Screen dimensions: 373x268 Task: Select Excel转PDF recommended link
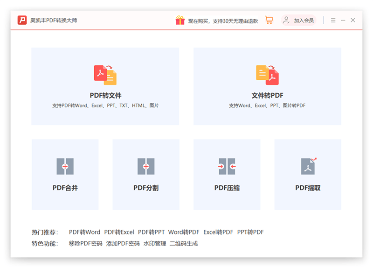tap(218, 232)
